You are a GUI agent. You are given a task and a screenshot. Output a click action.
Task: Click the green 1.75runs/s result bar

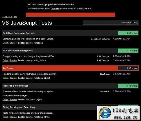point(128,50)
